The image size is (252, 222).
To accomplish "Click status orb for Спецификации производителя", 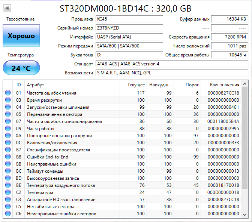I will point(8,149).
